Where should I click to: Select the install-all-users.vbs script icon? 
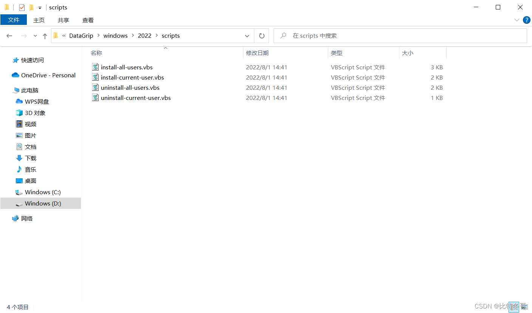pos(95,67)
